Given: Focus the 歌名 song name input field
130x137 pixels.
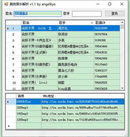Looking at the screenshot, I should tap(38, 14).
